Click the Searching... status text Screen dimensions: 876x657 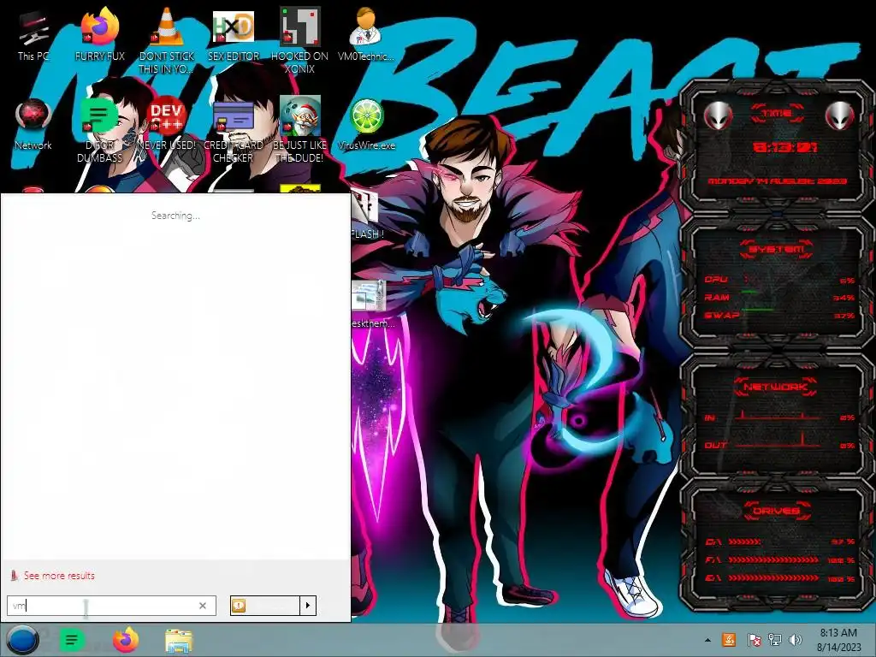point(175,216)
